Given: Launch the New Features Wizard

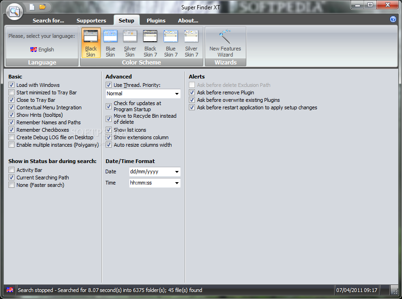Looking at the screenshot, I should click(x=225, y=43).
